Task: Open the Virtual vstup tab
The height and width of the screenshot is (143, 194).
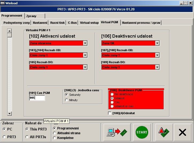Action: point(89,23)
